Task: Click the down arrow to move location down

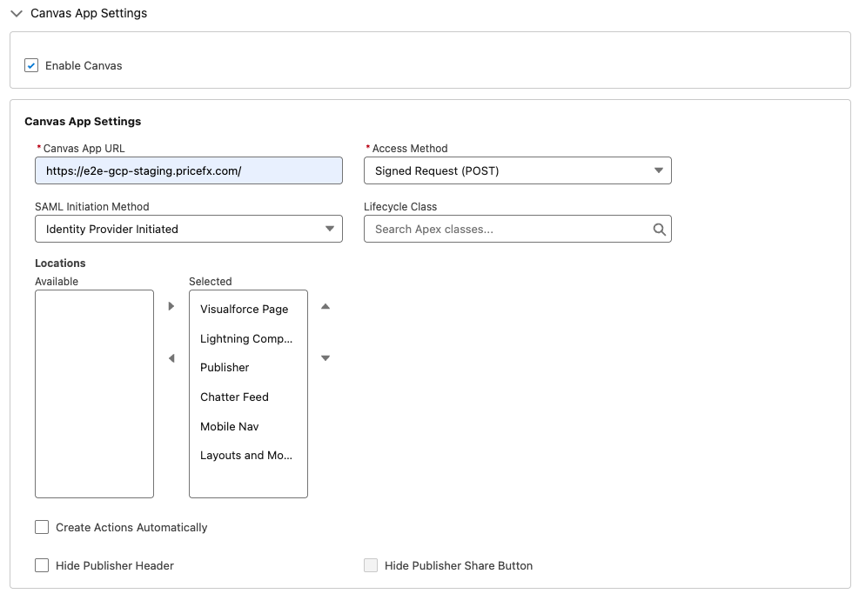Action: 325,358
